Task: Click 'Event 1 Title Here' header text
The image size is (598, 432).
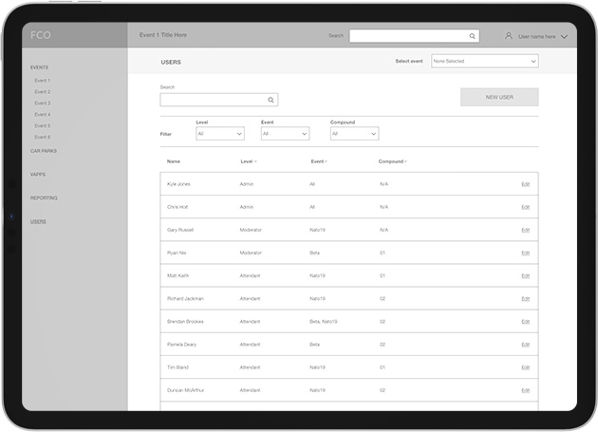Action: [x=163, y=35]
